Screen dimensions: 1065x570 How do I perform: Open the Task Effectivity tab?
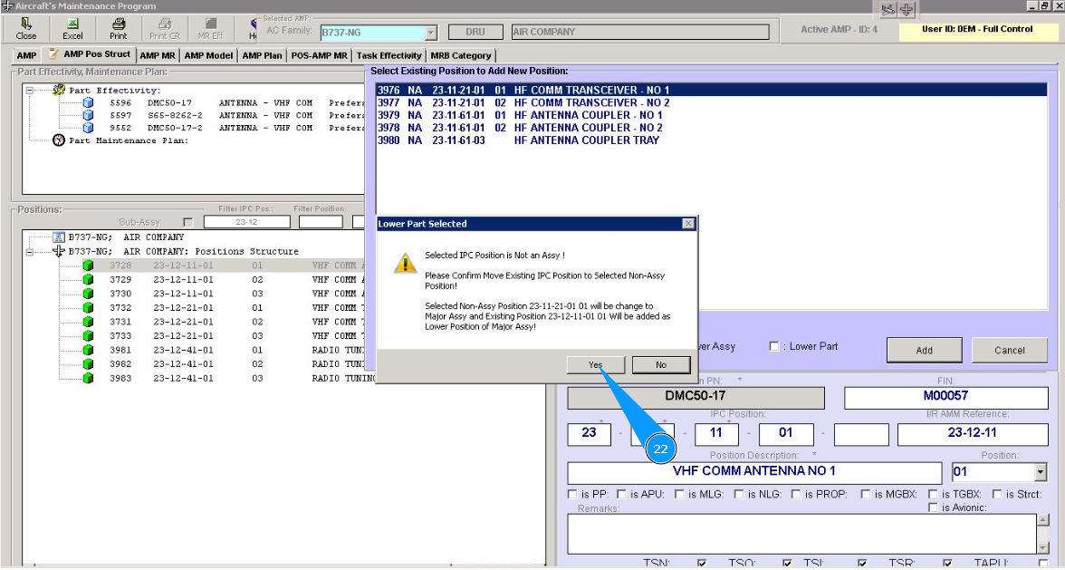[x=389, y=55]
